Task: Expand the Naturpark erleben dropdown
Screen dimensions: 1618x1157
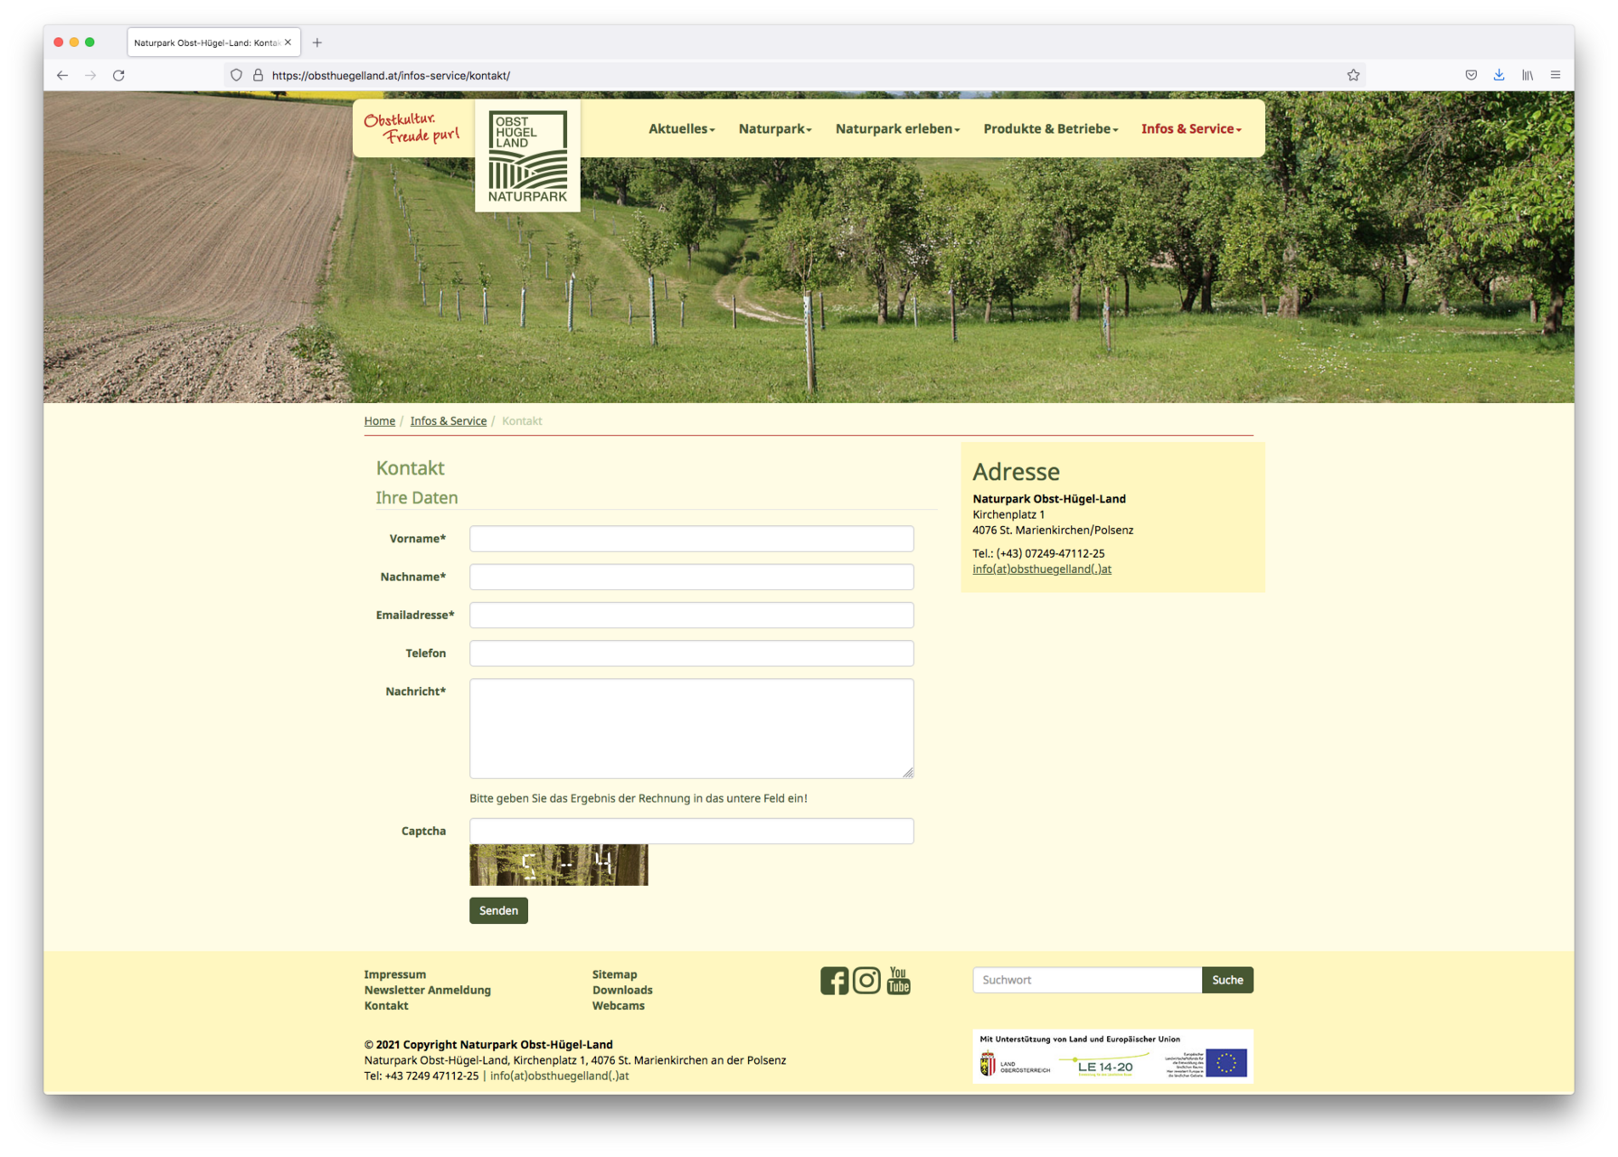Action: pos(897,129)
